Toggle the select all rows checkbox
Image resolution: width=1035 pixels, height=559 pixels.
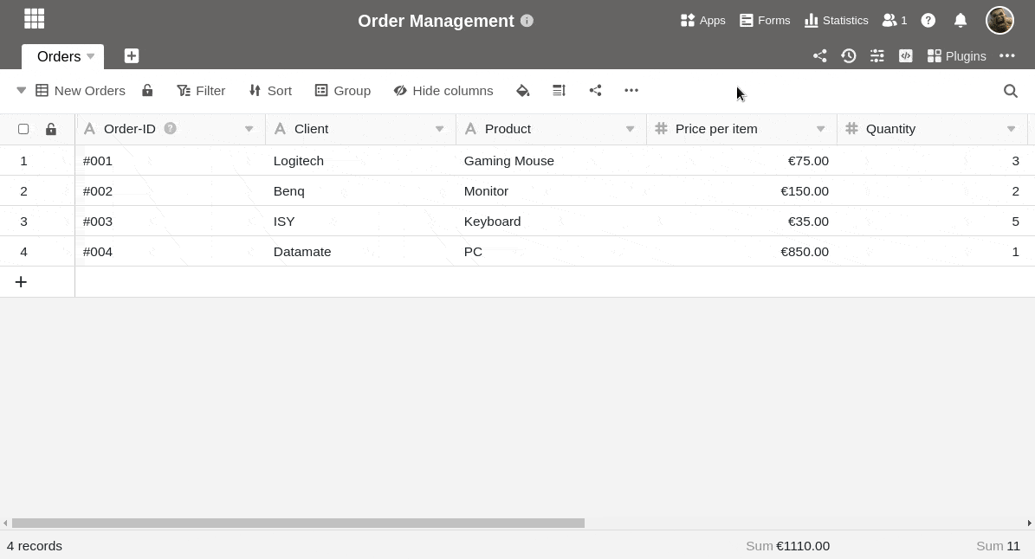coord(23,129)
